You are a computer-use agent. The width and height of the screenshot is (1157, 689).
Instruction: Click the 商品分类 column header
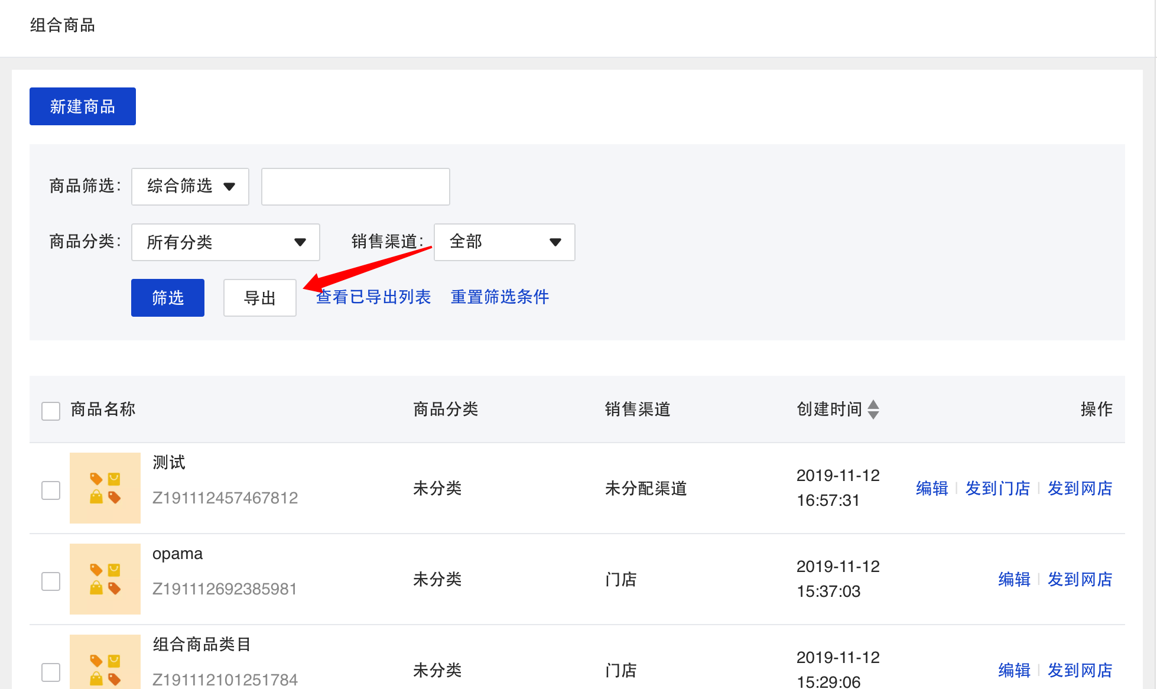click(x=446, y=409)
